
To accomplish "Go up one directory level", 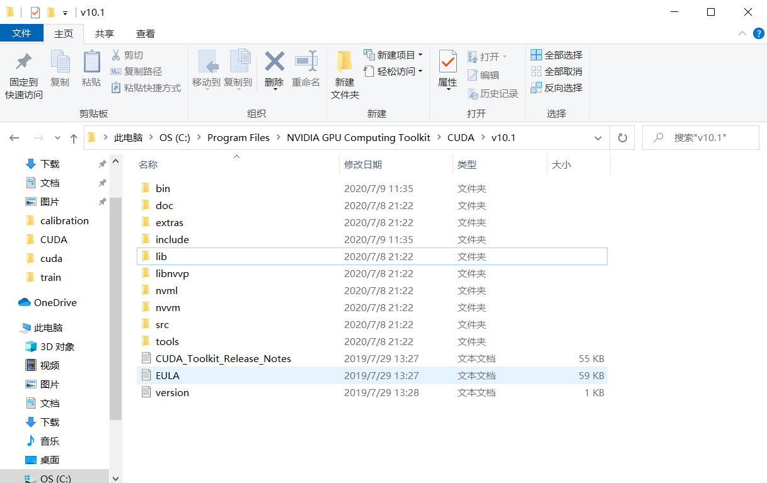I will [74, 138].
